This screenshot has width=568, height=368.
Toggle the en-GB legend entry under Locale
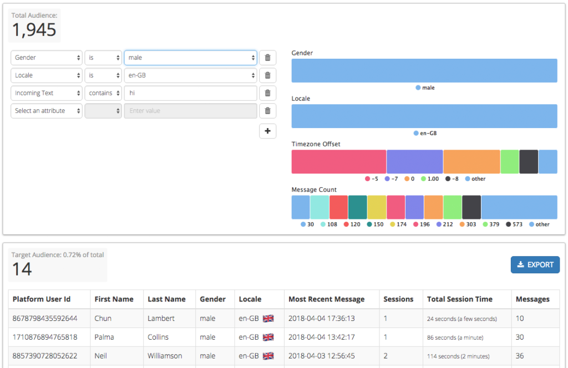[x=425, y=133]
